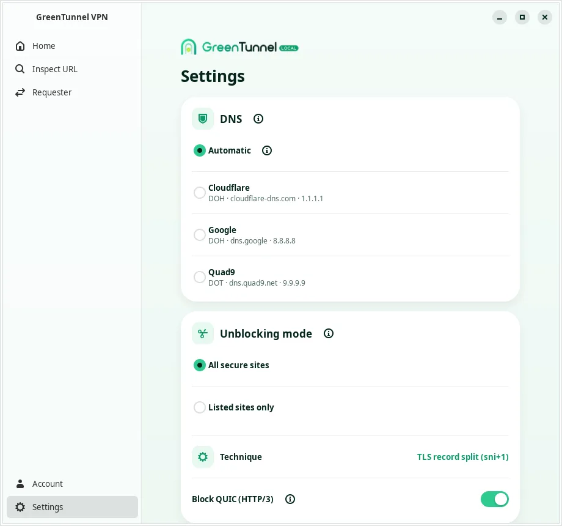Click the Inspect URL magnifier icon

20,69
